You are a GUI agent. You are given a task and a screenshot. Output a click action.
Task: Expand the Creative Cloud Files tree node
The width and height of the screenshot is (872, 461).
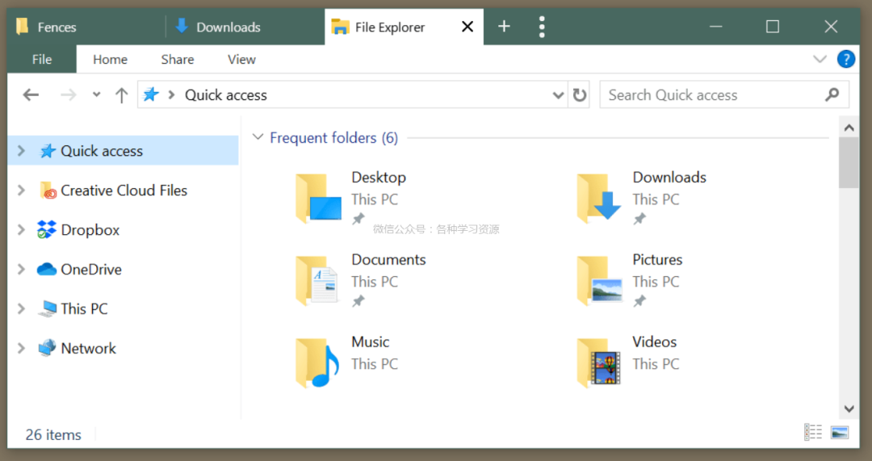21,191
